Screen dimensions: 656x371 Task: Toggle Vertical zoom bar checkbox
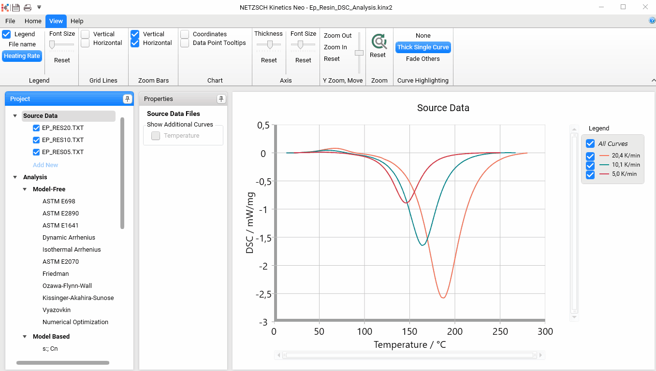point(135,34)
